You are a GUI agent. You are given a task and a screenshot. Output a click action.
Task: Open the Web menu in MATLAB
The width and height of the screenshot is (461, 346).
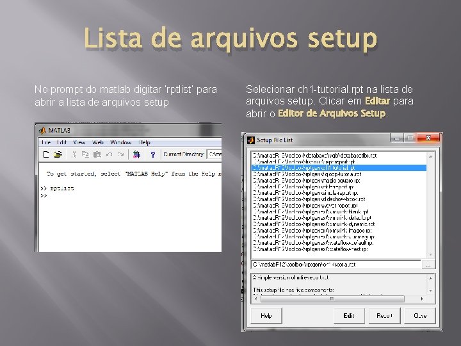coord(97,142)
